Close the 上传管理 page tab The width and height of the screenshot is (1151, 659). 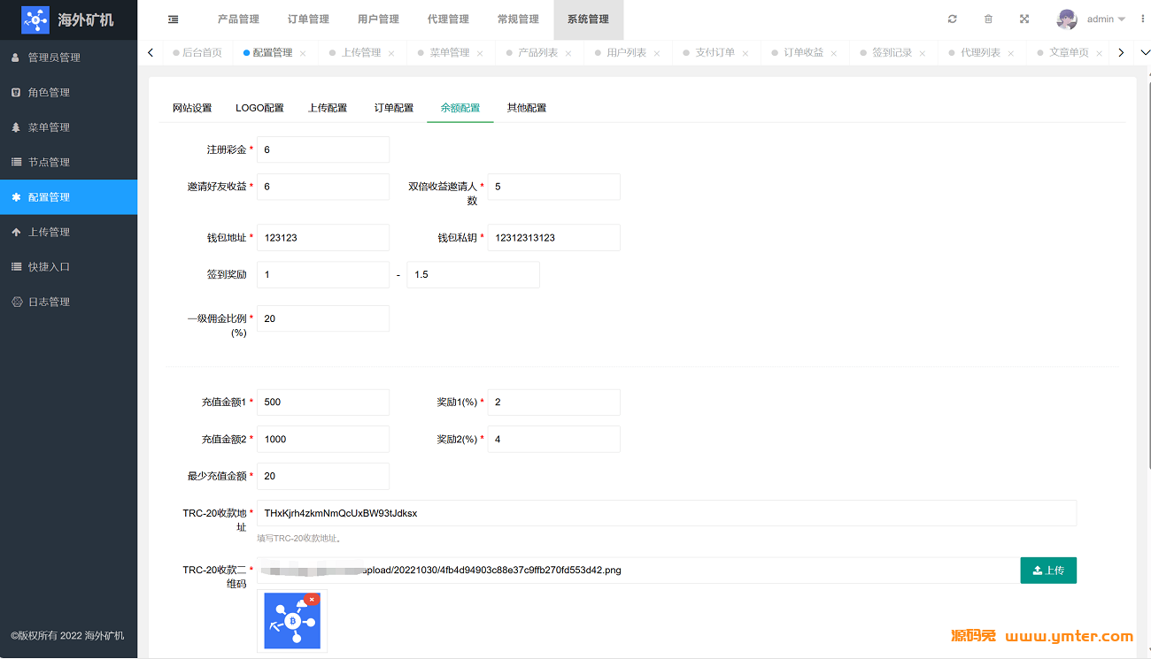tap(391, 53)
